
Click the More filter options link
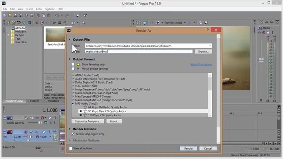click(201, 64)
